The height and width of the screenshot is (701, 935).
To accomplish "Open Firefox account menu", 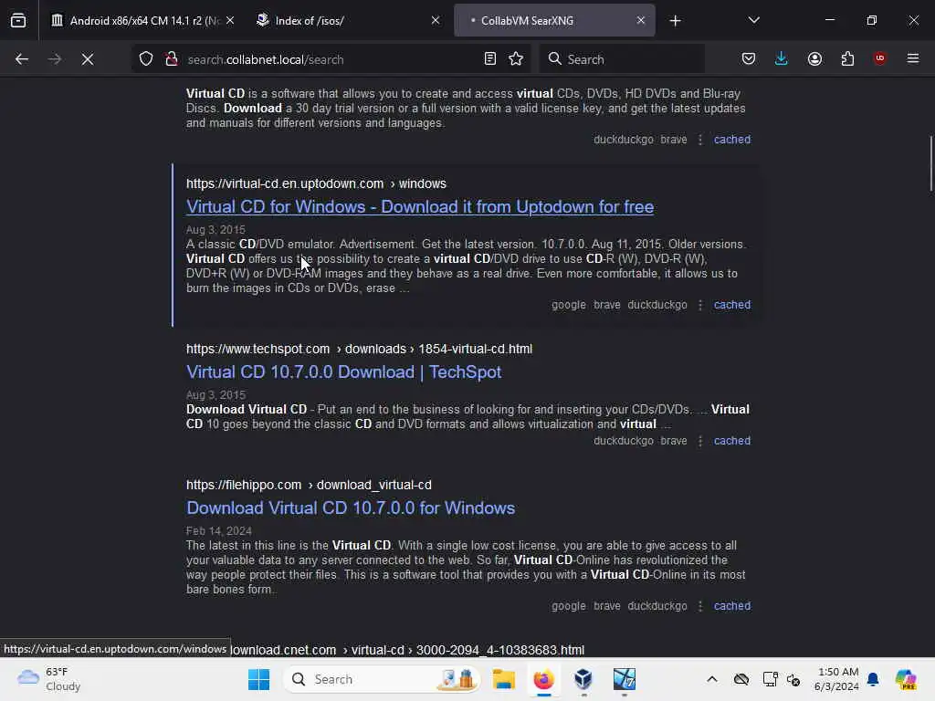I will pos(814,59).
